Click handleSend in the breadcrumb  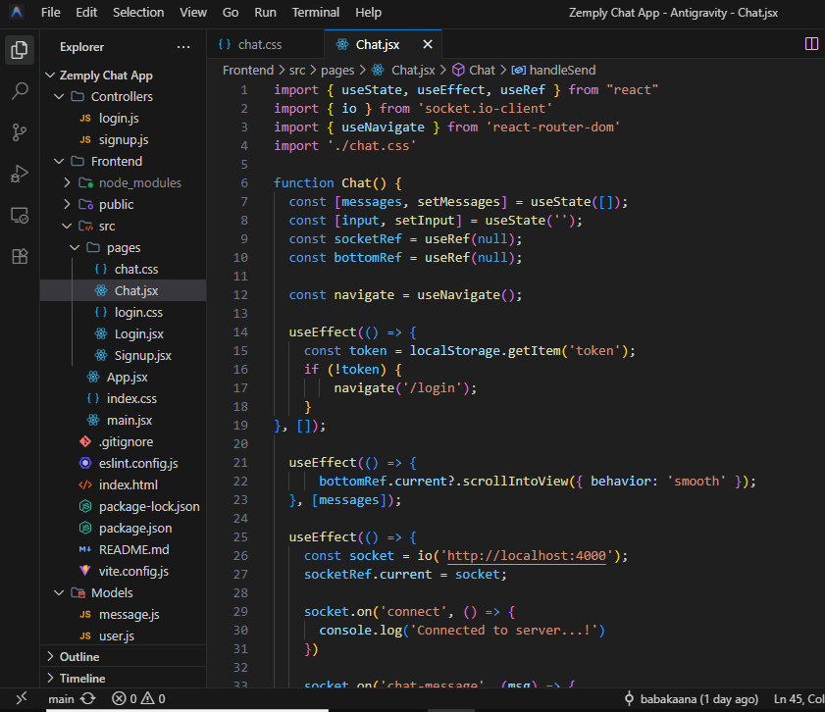tap(553, 70)
